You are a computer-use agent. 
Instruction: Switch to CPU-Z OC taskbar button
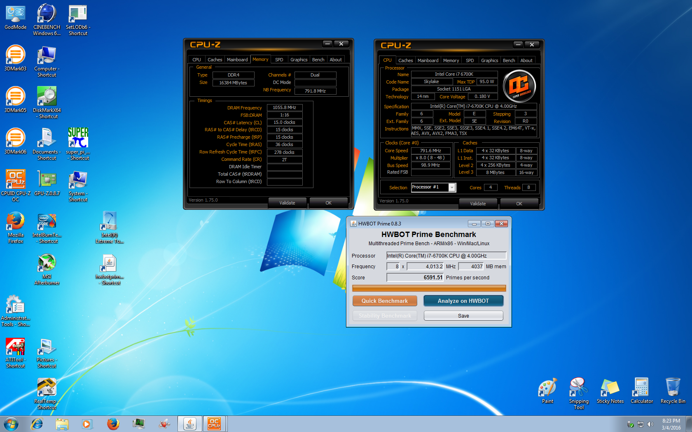click(x=214, y=424)
